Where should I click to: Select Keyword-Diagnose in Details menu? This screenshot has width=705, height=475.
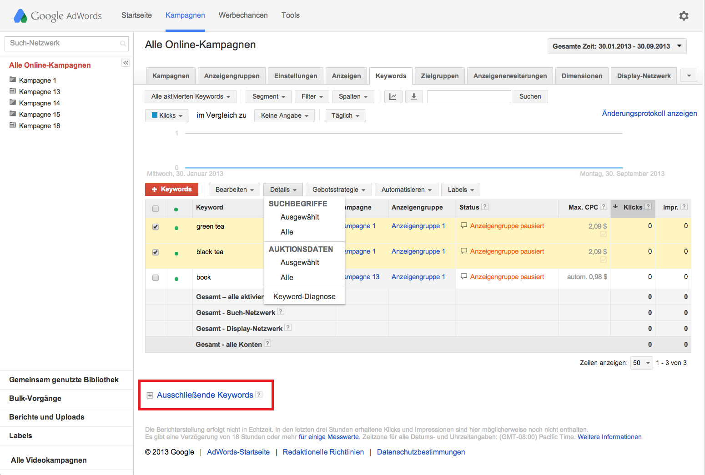coord(304,296)
